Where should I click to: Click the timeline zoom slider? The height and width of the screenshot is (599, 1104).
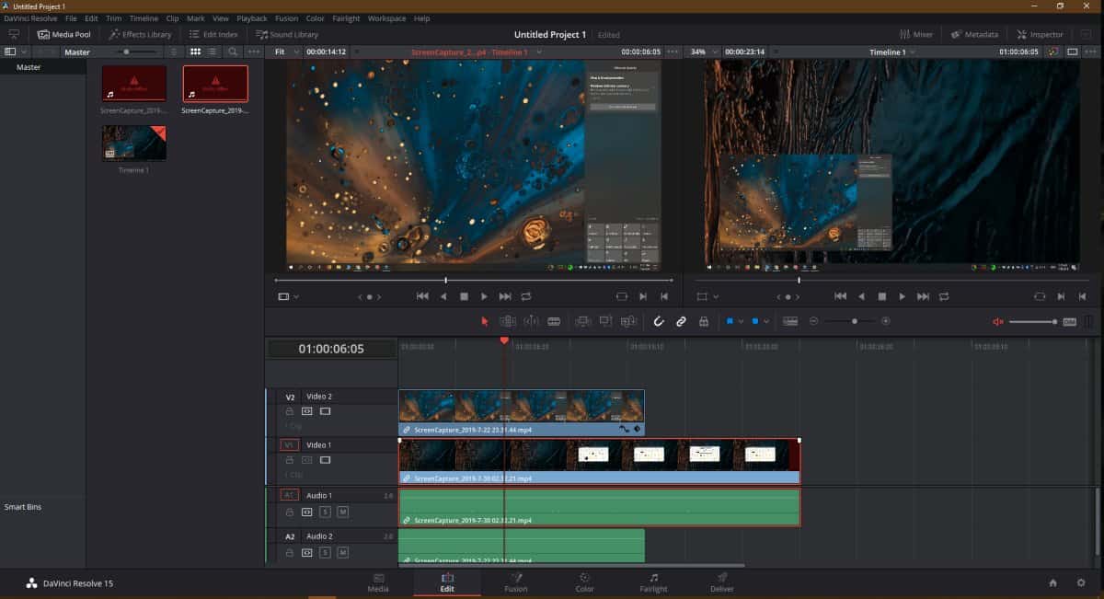pyautogui.click(x=855, y=321)
